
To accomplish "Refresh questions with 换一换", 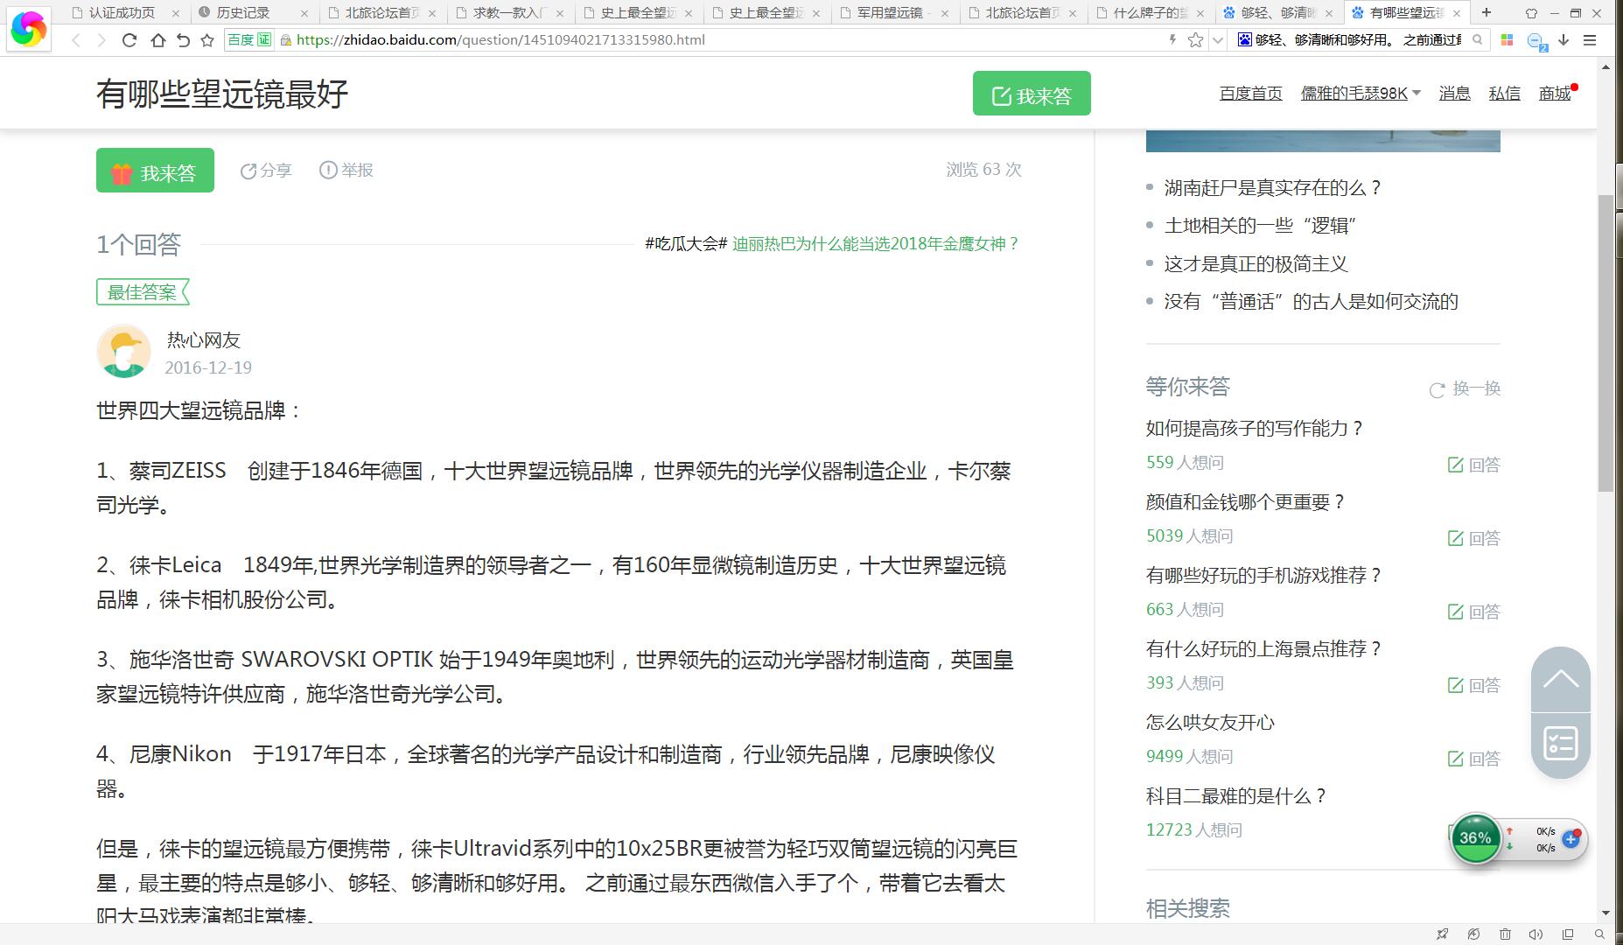I will click(1466, 388).
